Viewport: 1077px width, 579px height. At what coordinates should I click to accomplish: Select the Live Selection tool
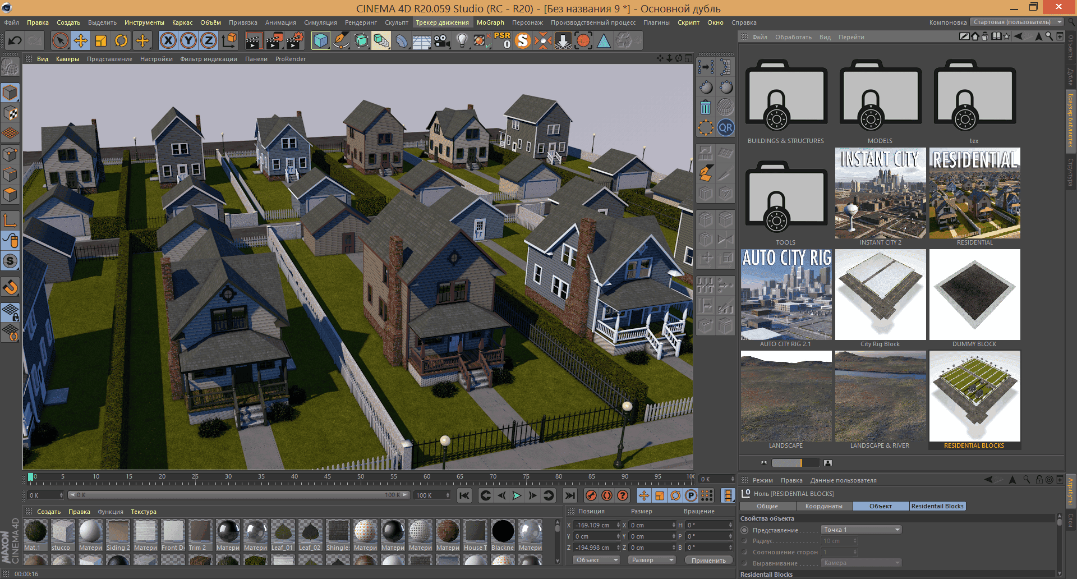point(61,40)
